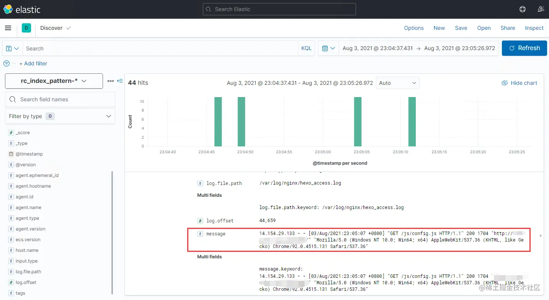Open the Options menu
Image resolution: width=549 pixels, height=300 pixels.
(414, 28)
